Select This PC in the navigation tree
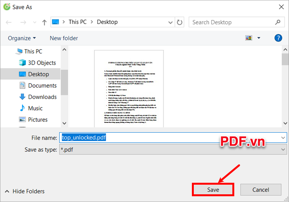The image size is (289, 202). point(33,52)
